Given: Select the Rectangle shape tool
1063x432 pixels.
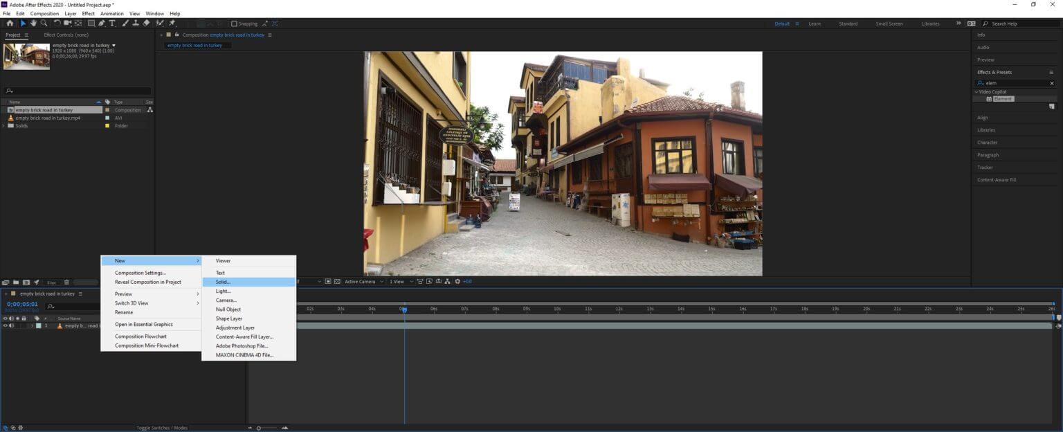Looking at the screenshot, I should click(91, 23).
